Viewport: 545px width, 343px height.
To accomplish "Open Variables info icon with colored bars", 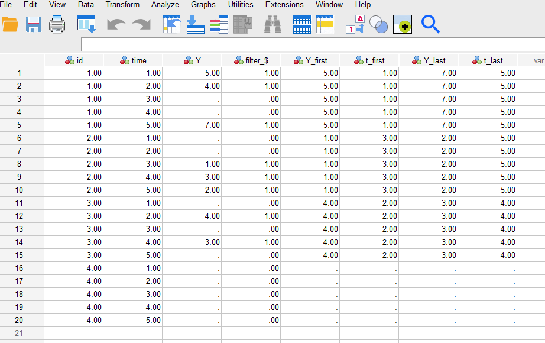I will click(219, 24).
